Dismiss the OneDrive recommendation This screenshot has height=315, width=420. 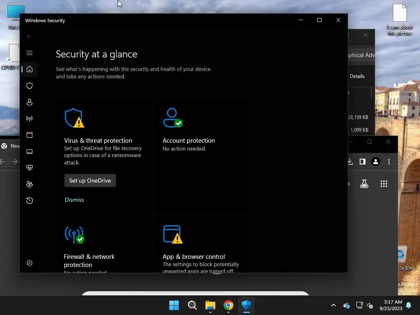(74, 200)
